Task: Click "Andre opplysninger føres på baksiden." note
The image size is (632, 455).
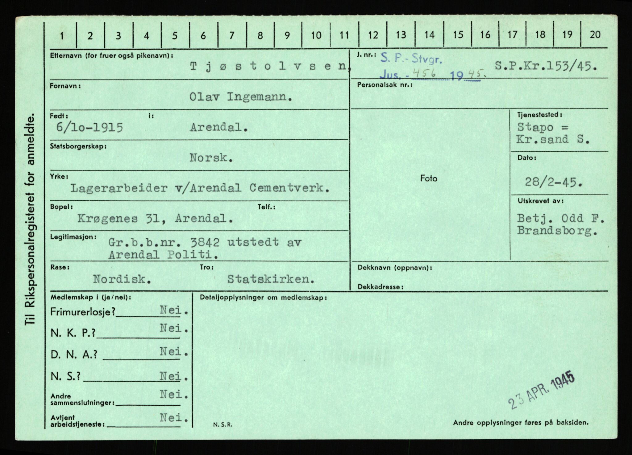Action: pyautogui.click(x=521, y=423)
